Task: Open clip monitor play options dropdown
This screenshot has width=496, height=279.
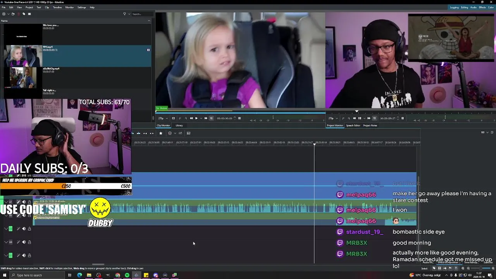Action: click(x=201, y=118)
